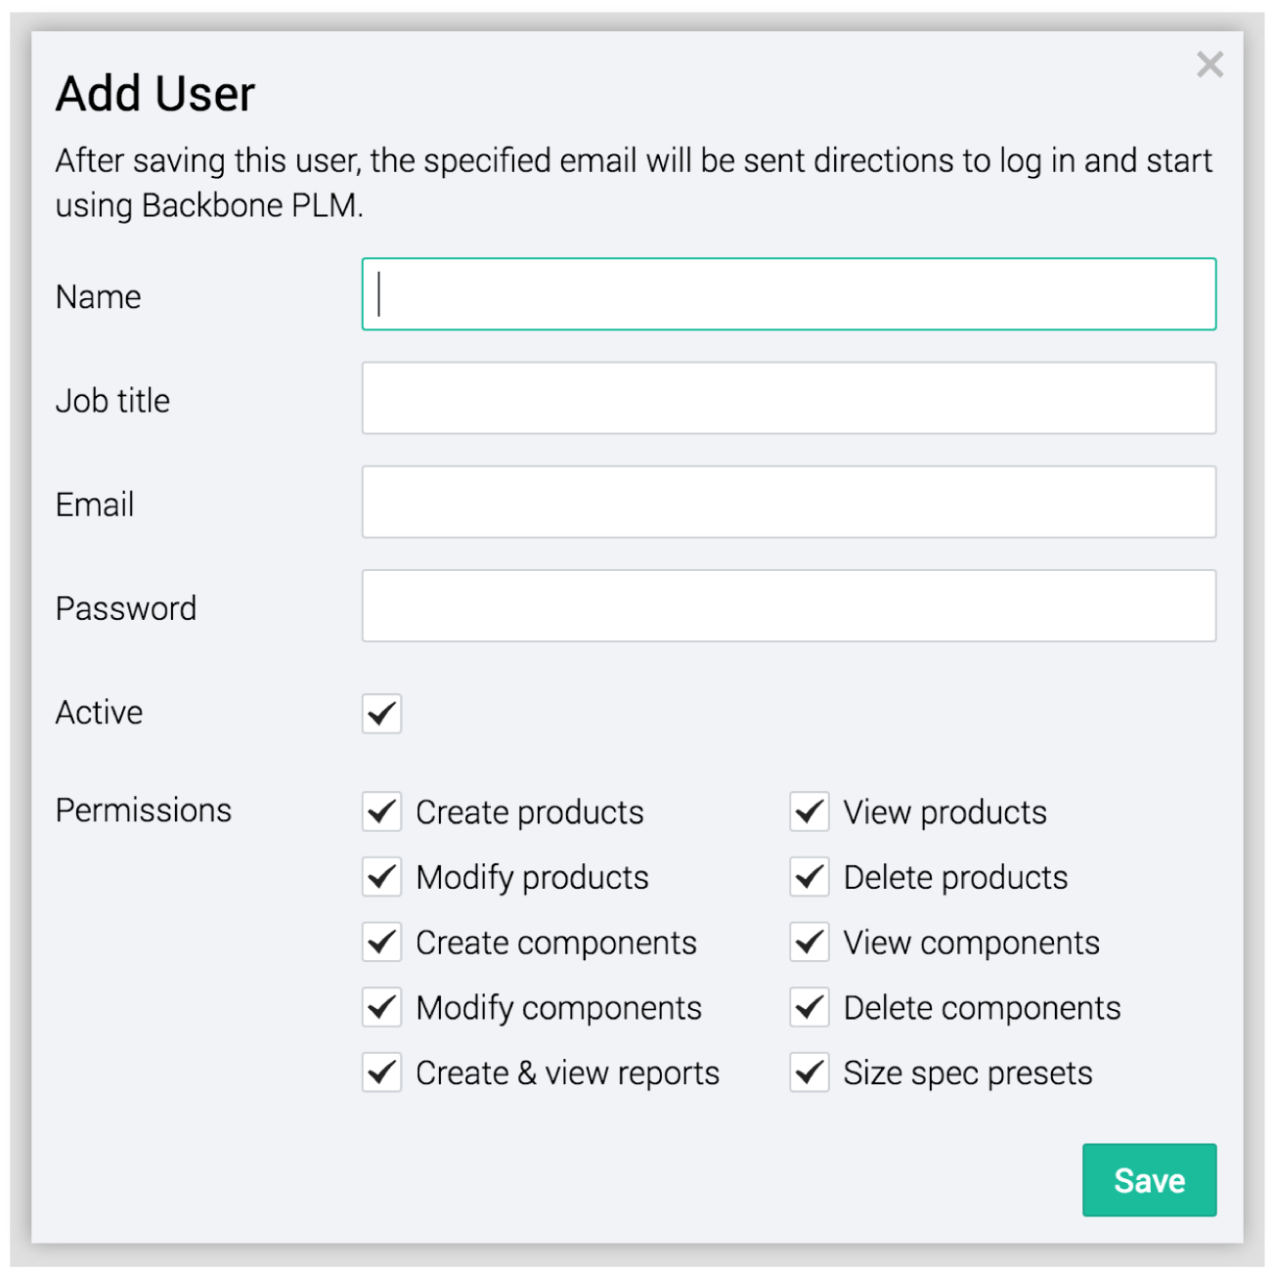Disable Create components permission
1273x1273 pixels.
[381, 943]
